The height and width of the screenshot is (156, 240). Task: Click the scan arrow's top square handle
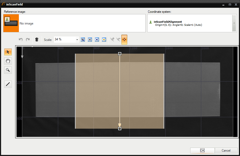[120, 54]
